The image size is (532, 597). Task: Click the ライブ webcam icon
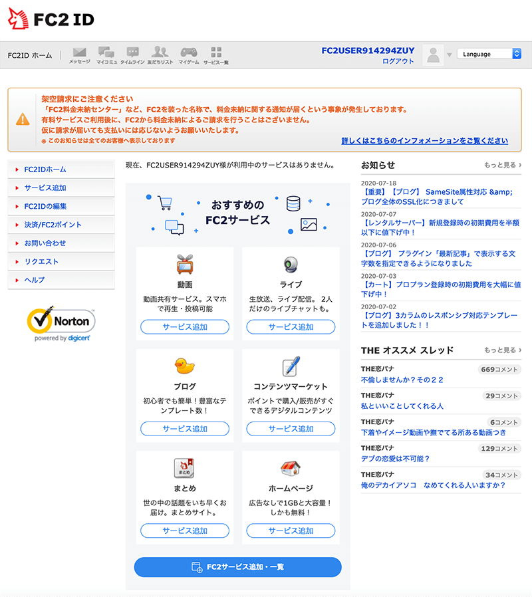tap(291, 265)
